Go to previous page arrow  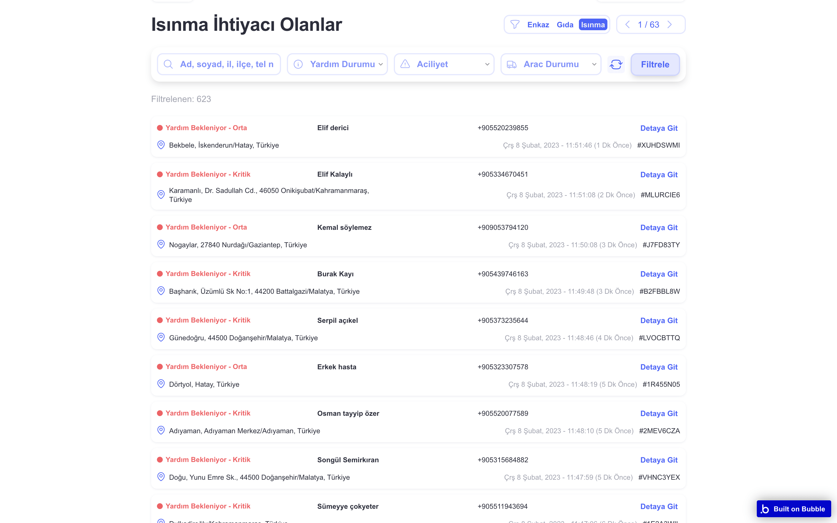pyautogui.click(x=627, y=25)
